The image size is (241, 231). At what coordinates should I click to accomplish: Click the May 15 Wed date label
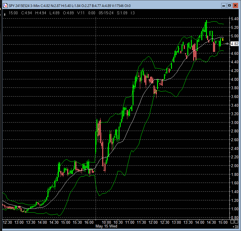[106, 226]
